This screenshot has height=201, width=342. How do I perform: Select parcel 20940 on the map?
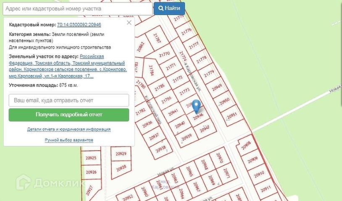coord(180,125)
